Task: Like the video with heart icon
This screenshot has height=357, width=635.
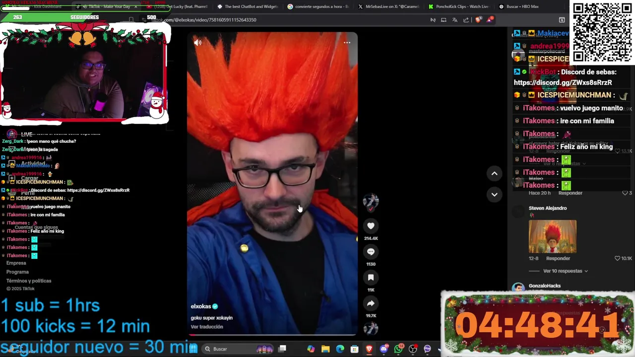Action: point(371,226)
